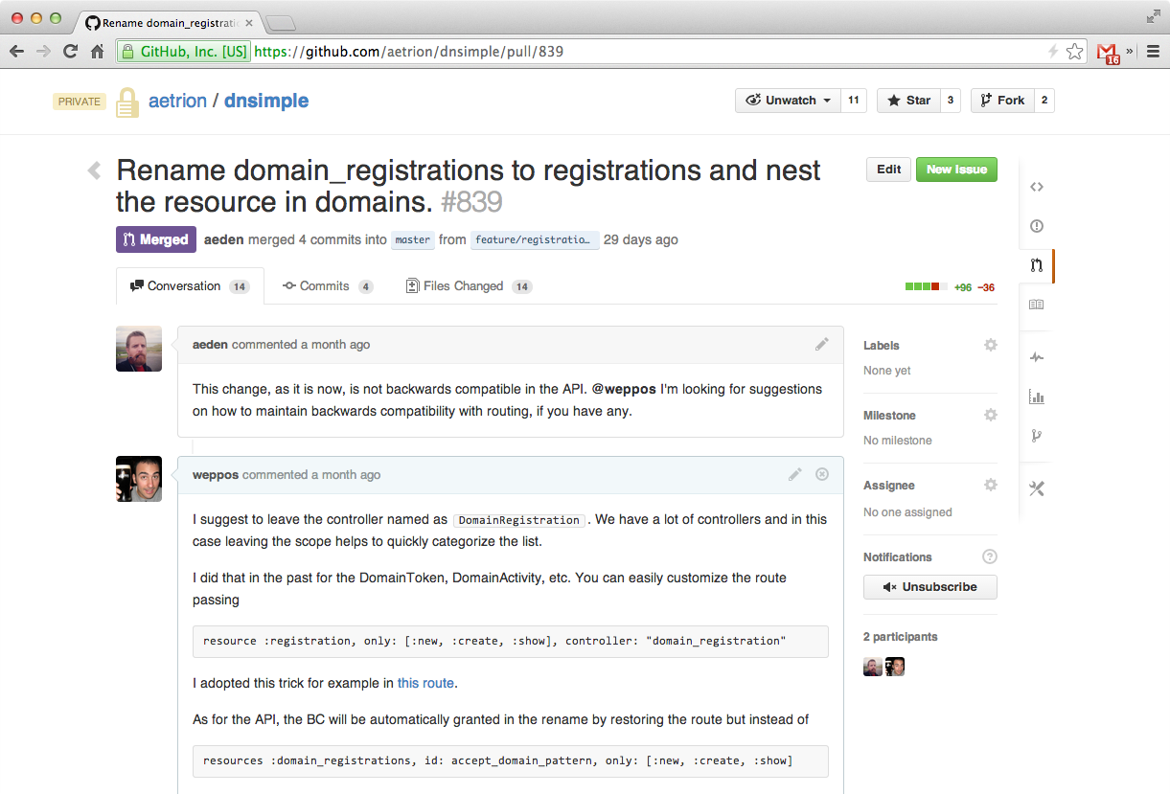1170x794 pixels.
Task: Click the private repository lock icon
Action: pyautogui.click(x=127, y=102)
